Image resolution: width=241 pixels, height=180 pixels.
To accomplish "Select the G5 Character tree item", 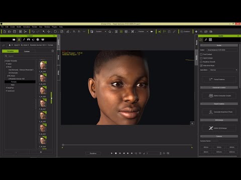I will pyautogui.click(x=13, y=73).
